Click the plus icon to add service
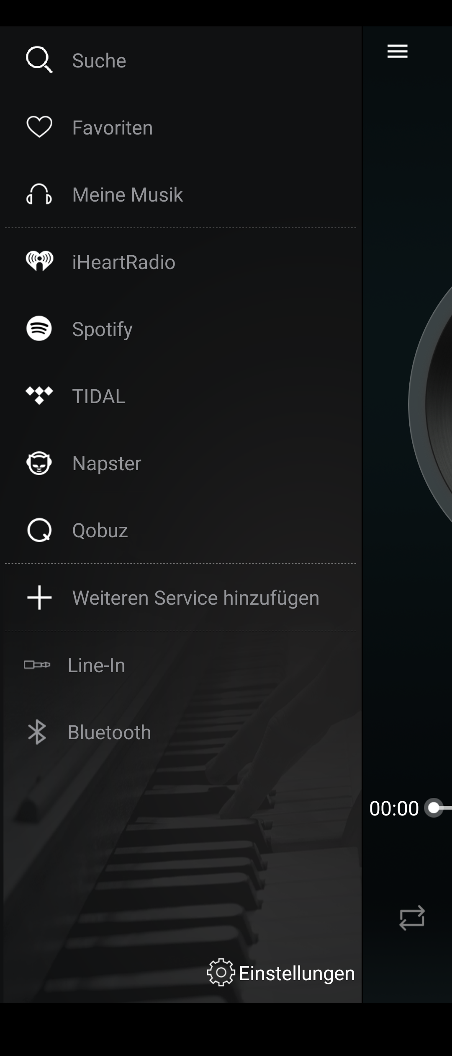Viewport: 452px width, 1056px height. pos(39,598)
